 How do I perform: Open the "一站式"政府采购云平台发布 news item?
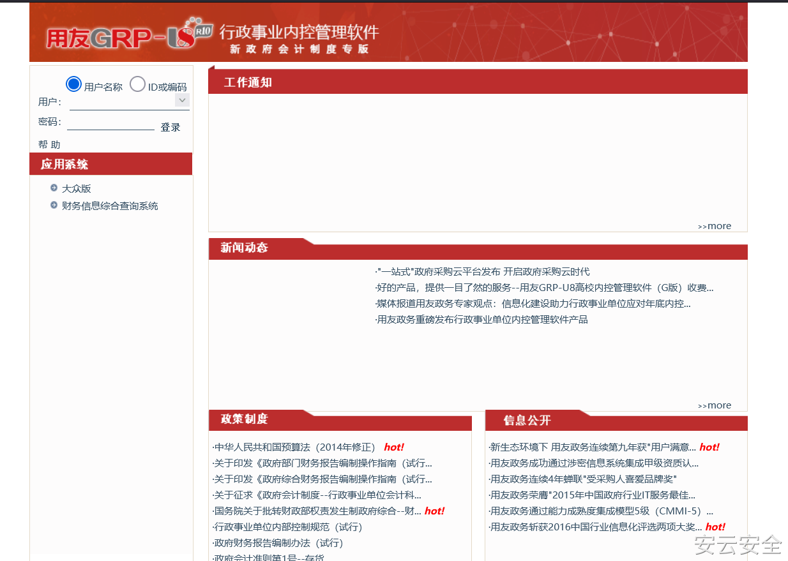point(482,272)
